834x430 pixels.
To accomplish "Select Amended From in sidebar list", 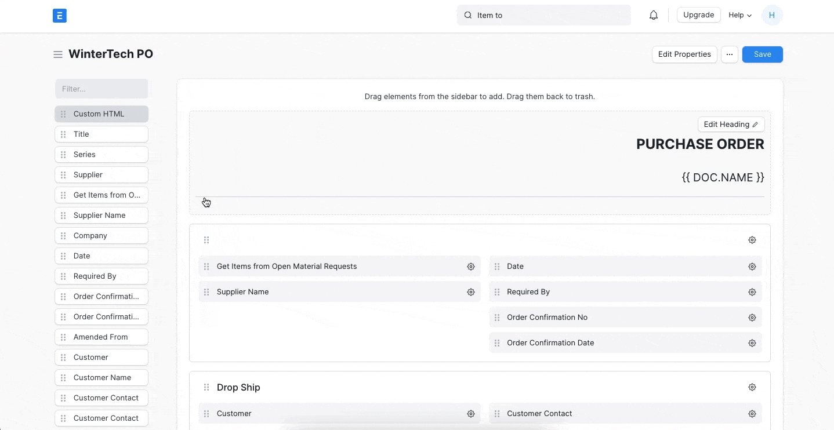I will 101,337.
